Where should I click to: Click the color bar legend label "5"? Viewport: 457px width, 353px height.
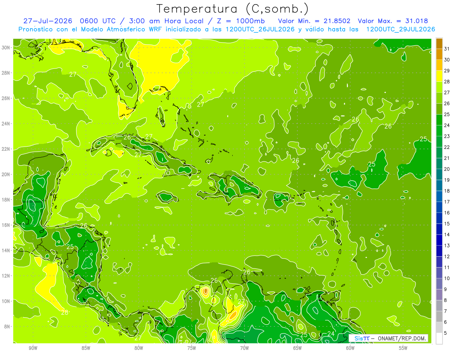click(446, 333)
